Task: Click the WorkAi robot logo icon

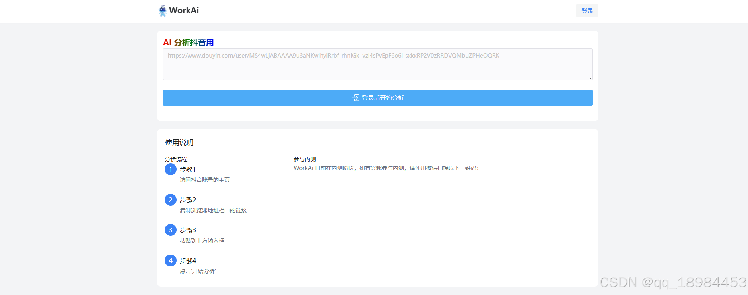Action: click(x=163, y=11)
